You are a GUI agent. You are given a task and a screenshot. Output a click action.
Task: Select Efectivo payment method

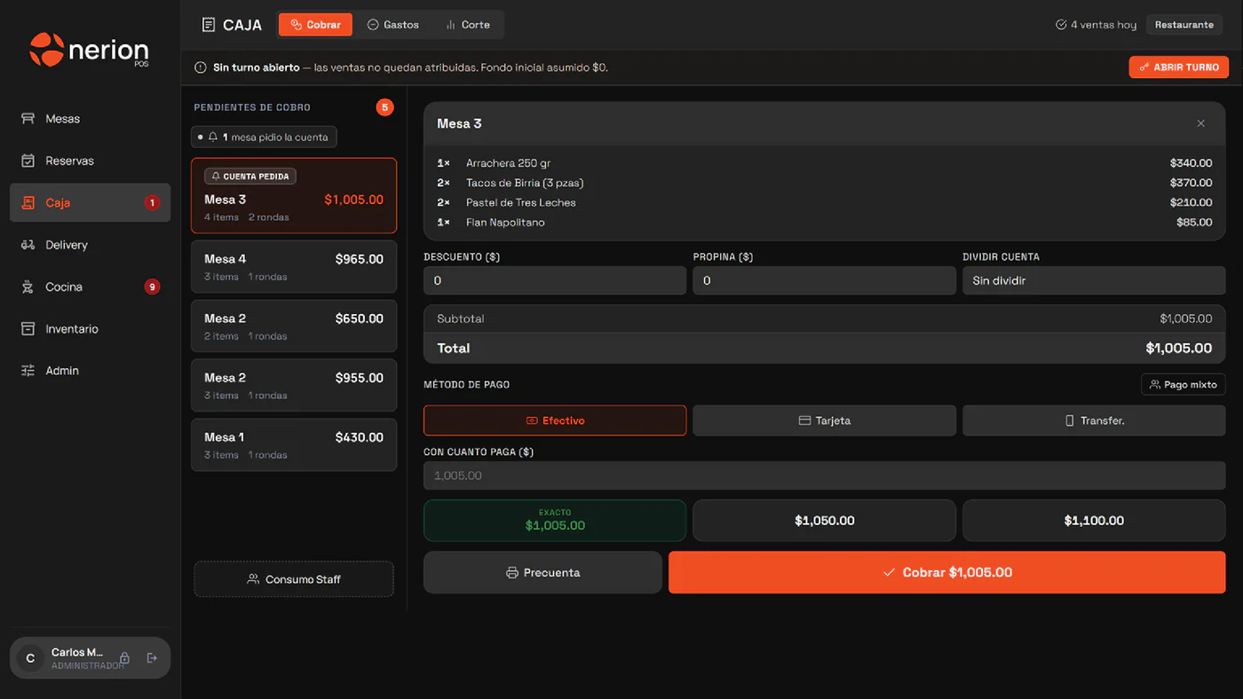coord(555,420)
